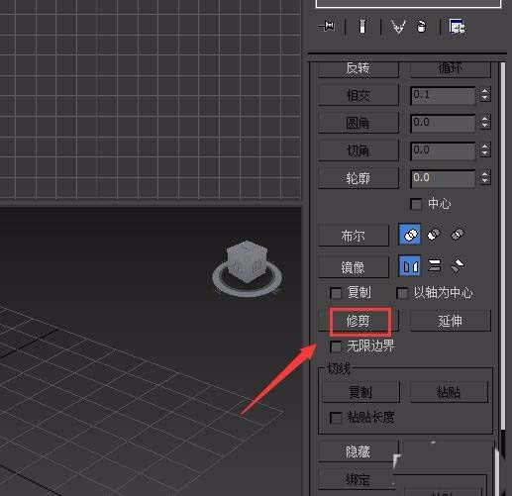Viewport: 512px width, 496px height.
Task: Click Make Unique icon
Action: tap(398, 27)
